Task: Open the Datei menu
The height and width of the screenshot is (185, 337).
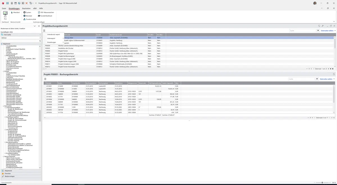Action: 4,8
